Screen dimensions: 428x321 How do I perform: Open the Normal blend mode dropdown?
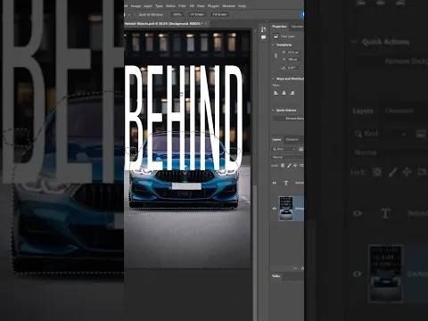pos(287,157)
